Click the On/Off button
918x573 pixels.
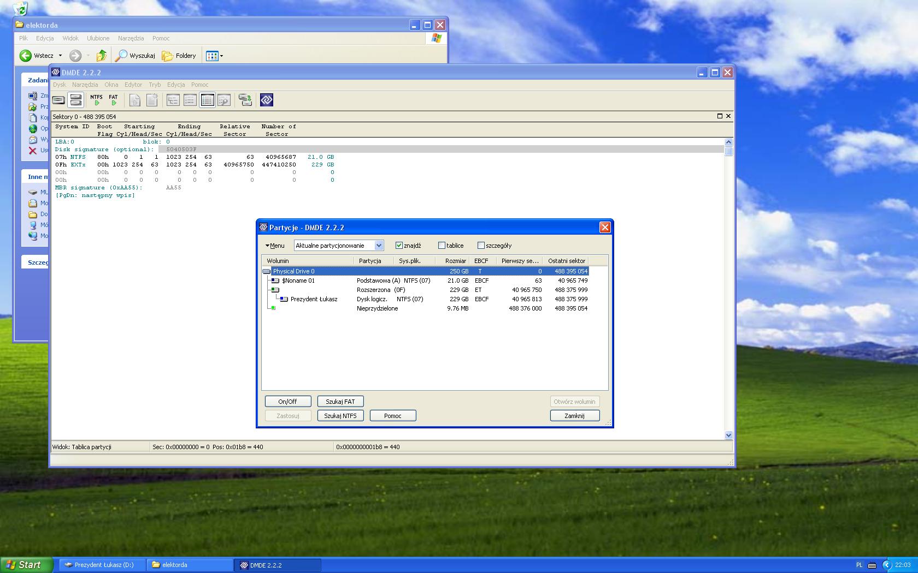[x=288, y=402]
